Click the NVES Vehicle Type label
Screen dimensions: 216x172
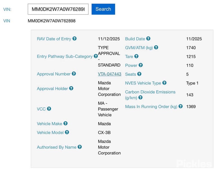pyautogui.click(x=143, y=83)
